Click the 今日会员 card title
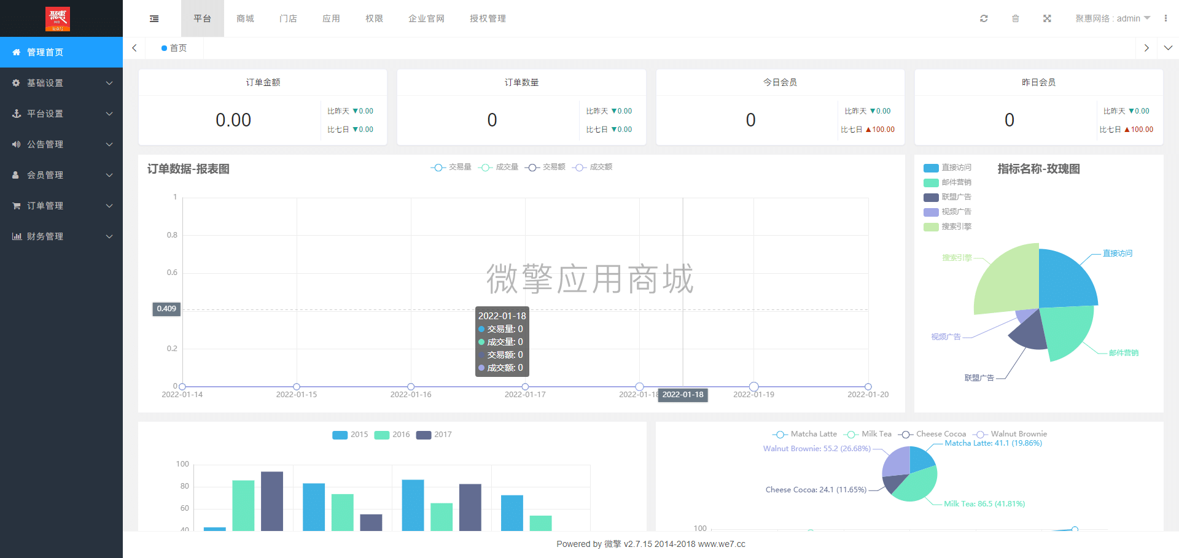 [x=780, y=82]
